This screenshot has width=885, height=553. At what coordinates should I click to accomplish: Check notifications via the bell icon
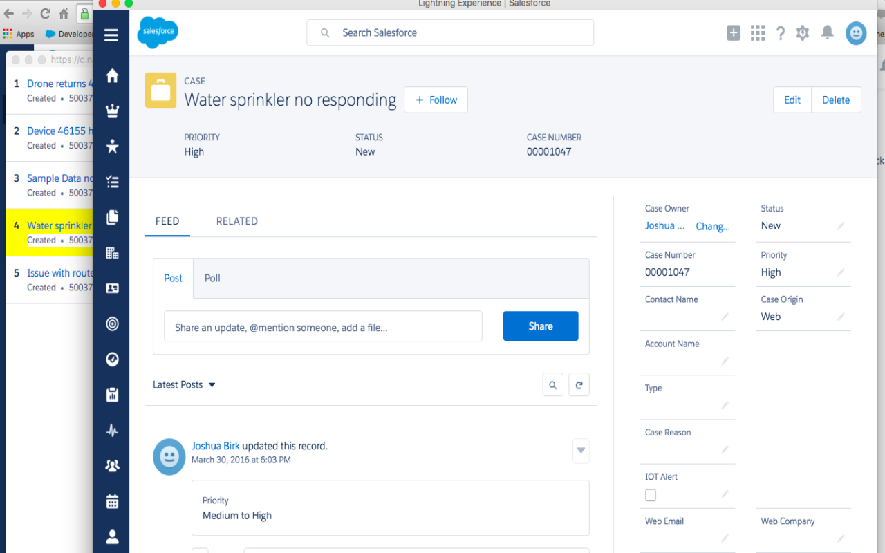(x=827, y=32)
